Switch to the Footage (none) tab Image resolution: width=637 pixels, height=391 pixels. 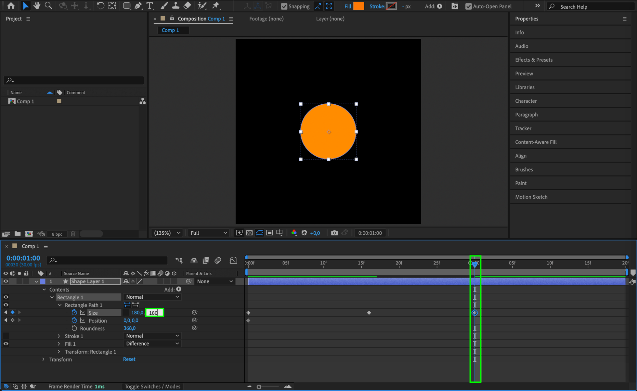pos(266,19)
